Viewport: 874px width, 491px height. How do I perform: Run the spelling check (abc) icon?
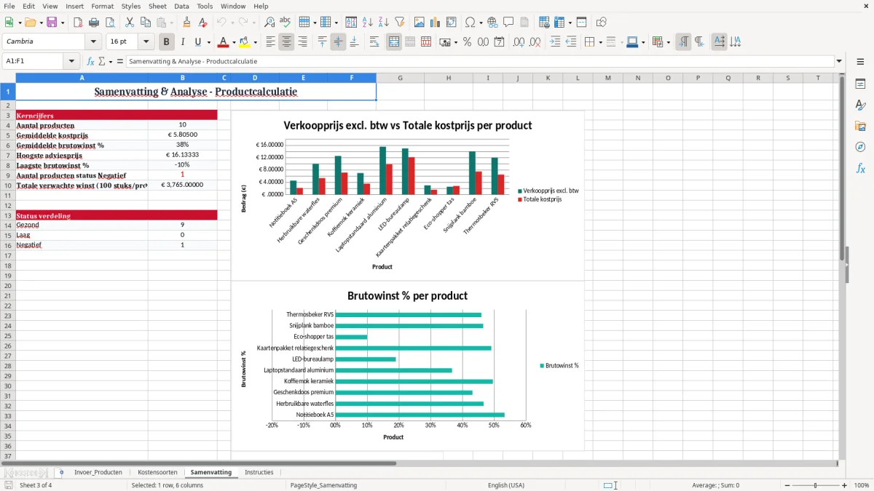coord(286,23)
